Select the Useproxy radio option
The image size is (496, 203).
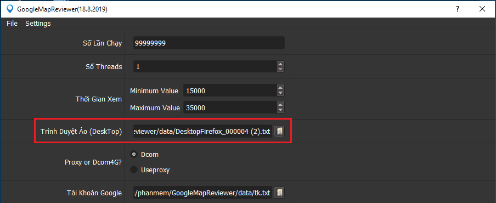click(134, 170)
